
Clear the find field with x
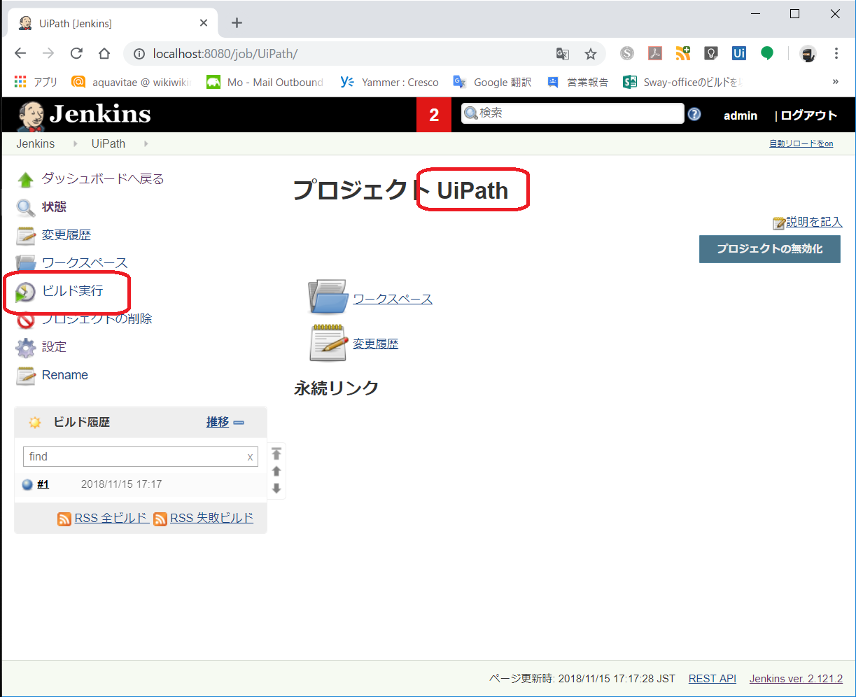click(250, 457)
